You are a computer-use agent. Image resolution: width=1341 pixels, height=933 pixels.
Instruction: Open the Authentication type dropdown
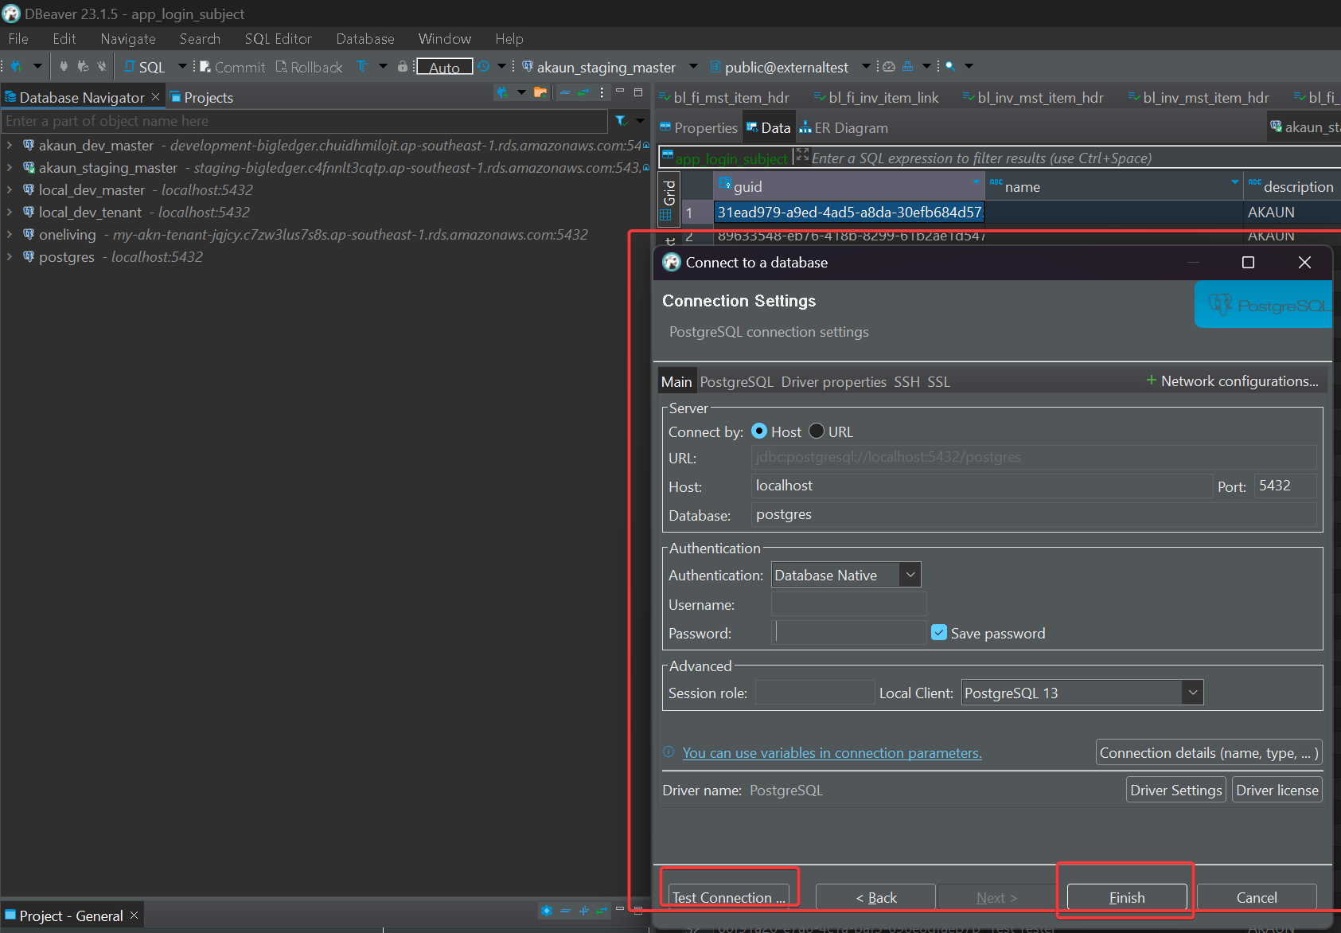point(910,575)
